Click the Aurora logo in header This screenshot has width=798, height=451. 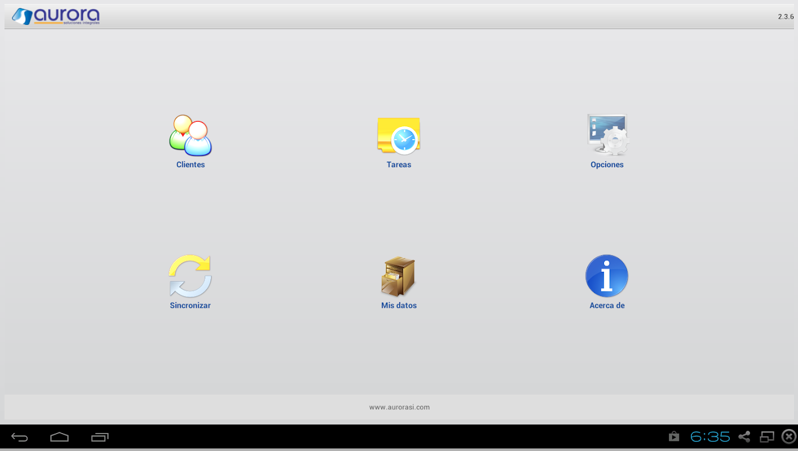[x=56, y=16]
